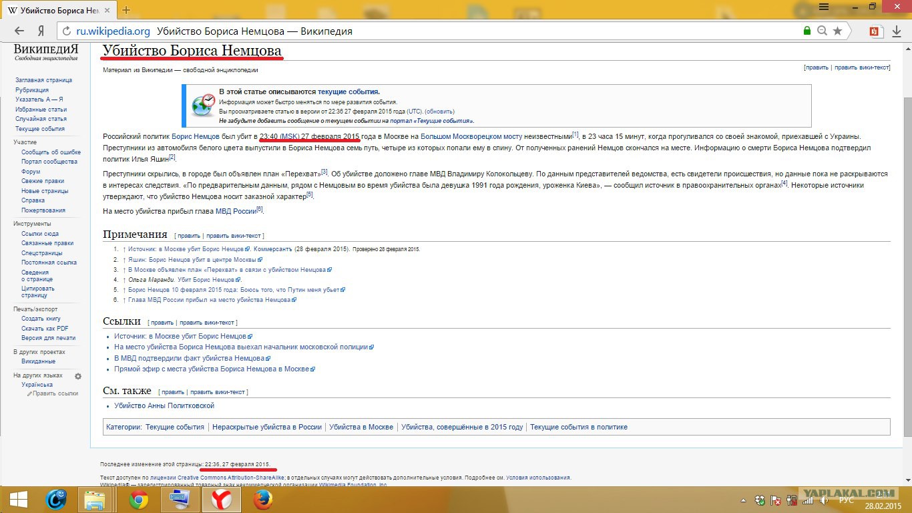Open Ссылки сюда tool link
Image resolution: width=912 pixels, height=513 pixels.
(39, 234)
